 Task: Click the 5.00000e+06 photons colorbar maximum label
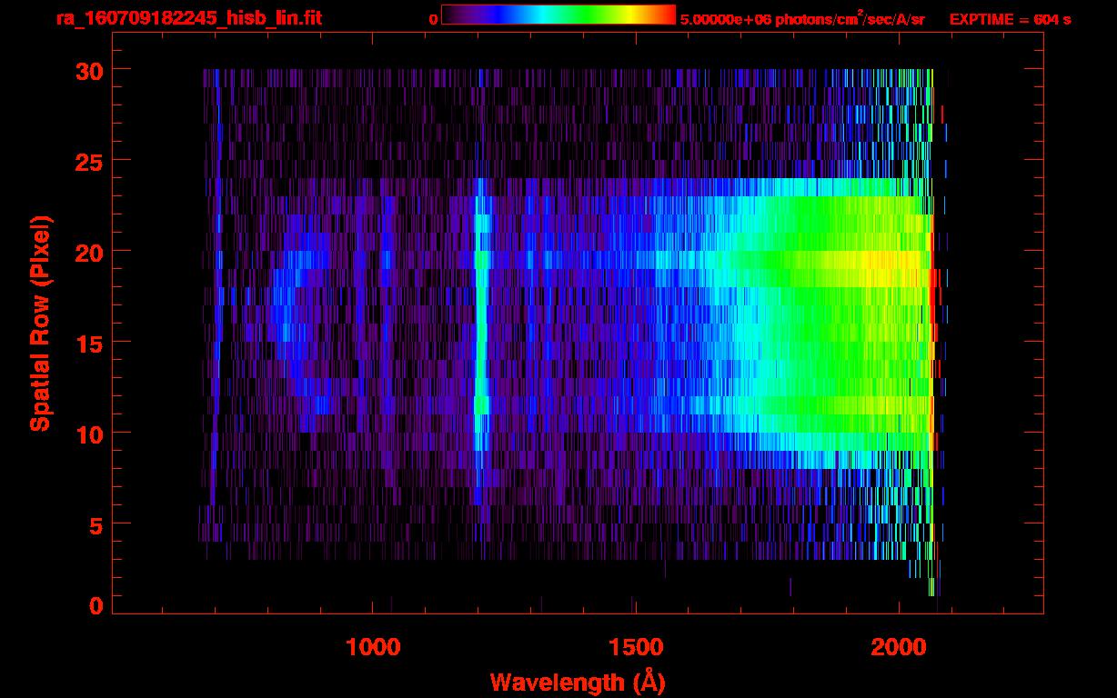801,19
